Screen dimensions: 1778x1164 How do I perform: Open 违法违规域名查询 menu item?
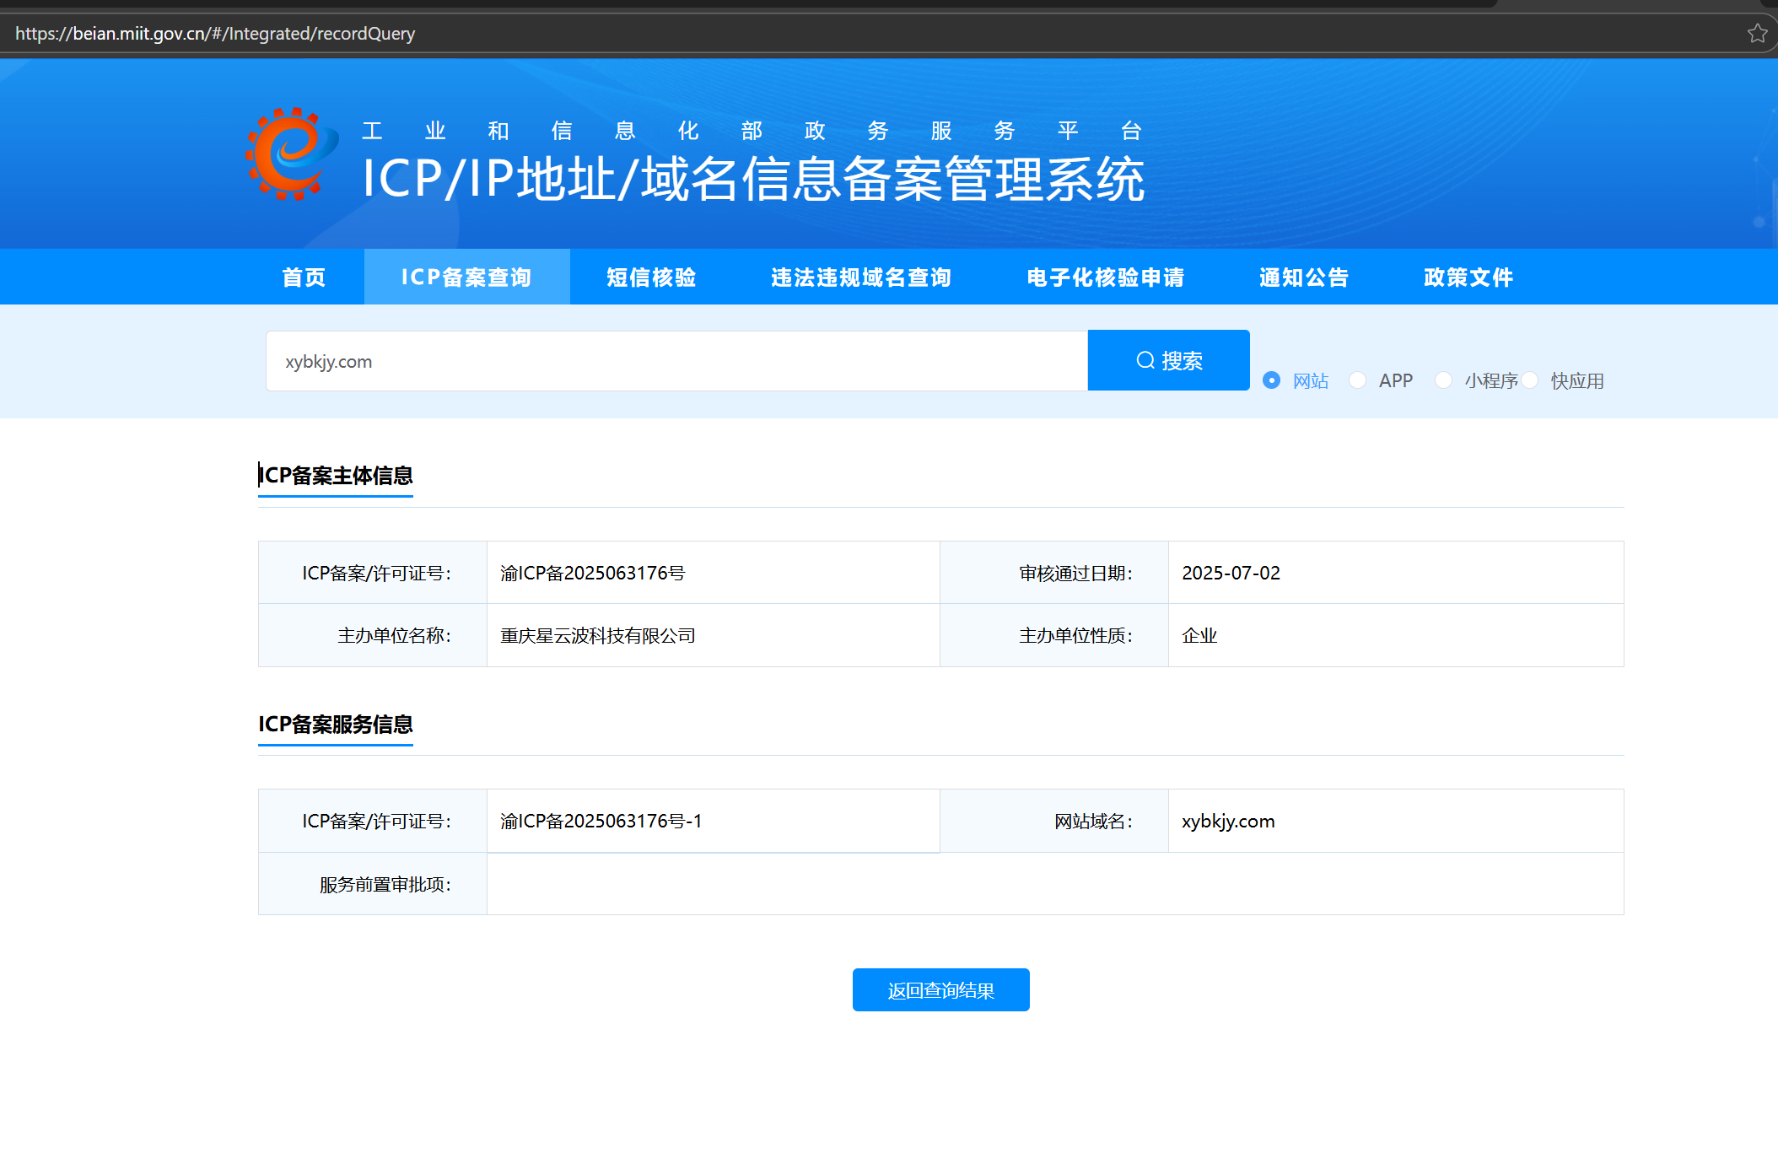861,277
